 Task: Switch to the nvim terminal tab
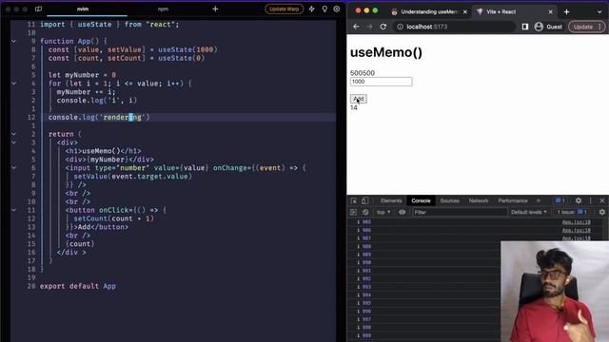(x=83, y=9)
